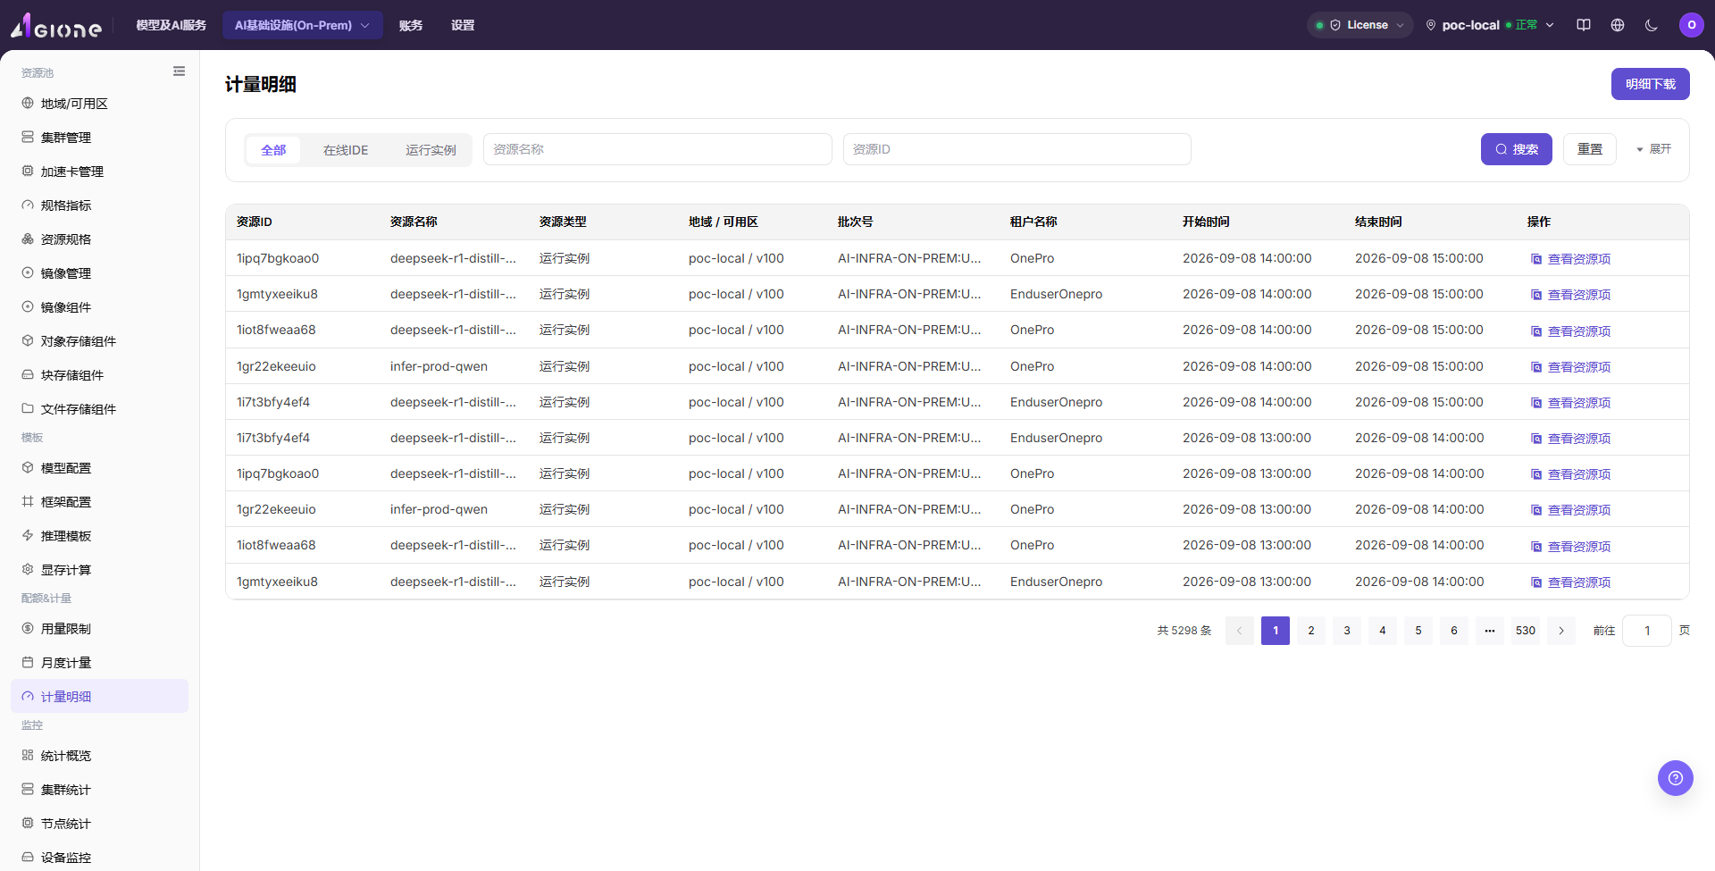Viewport: 1715px width, 871px height.
Task: Open 模型配置 in the sidebar
Action: [99, 468]
